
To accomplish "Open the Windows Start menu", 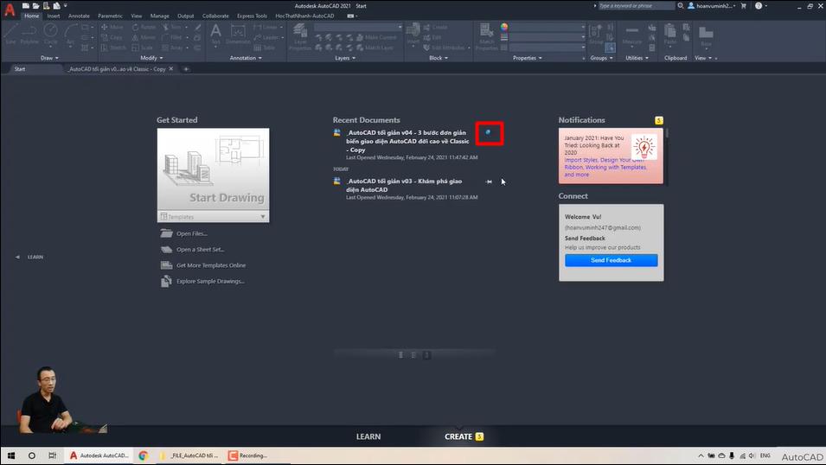I will pos(11,455).
